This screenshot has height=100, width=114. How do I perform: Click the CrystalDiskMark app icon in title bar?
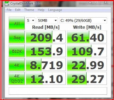tap(7, 3)
